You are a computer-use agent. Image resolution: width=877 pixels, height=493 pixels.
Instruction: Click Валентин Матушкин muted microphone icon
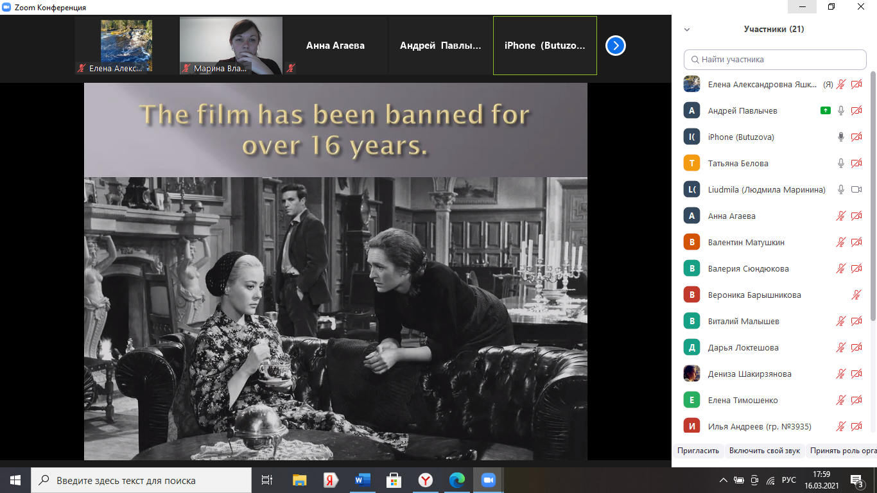(841, 242)
